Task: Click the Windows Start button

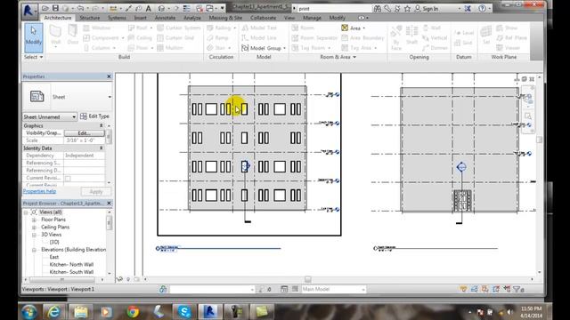Action: click(29, 312)
